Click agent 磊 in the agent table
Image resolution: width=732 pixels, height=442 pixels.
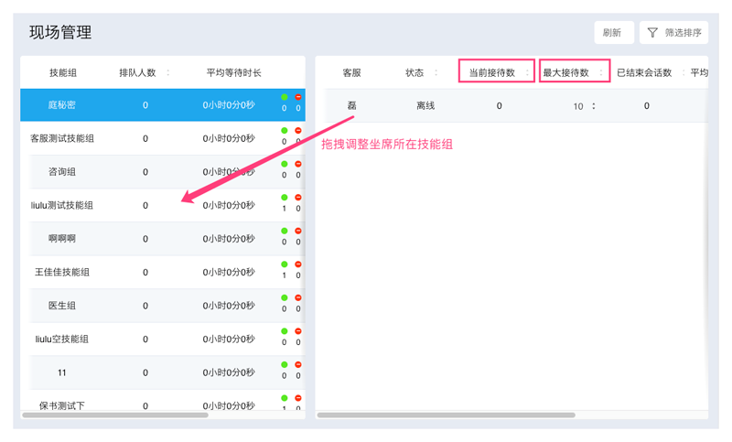pos(352,105)
